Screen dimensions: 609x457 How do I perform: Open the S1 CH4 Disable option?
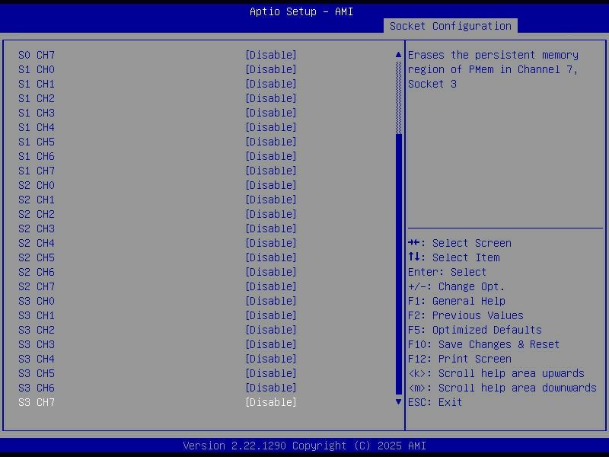click(271, 127)
